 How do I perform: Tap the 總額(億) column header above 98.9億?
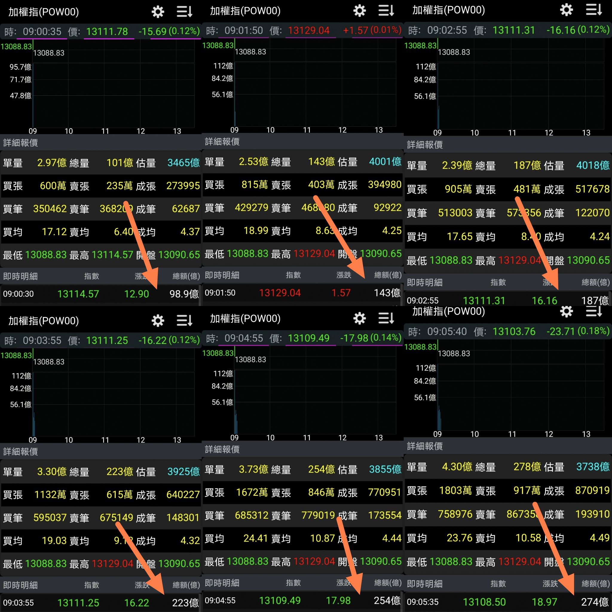point(186,276)
